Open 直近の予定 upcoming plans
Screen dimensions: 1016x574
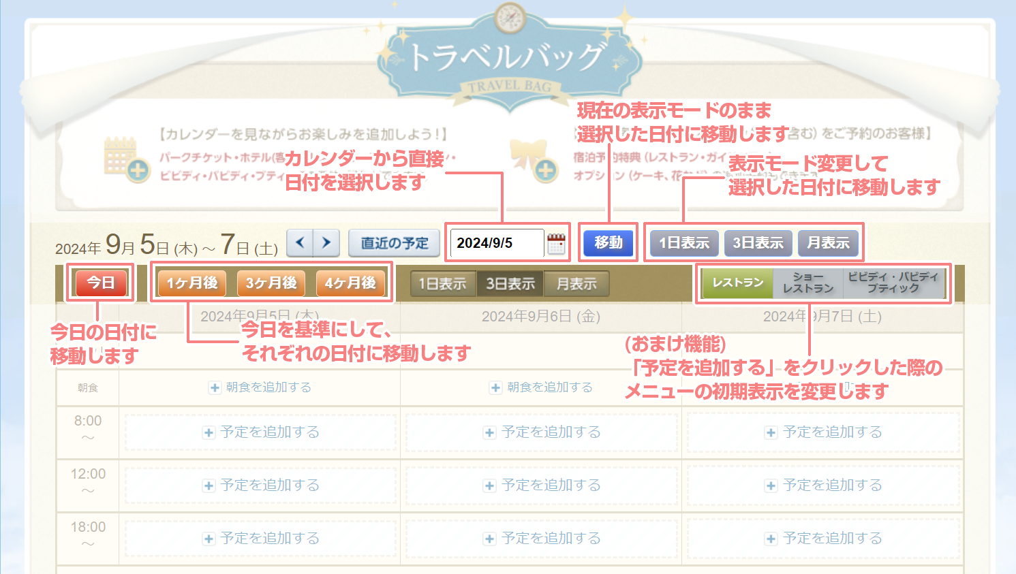[395, 243]
